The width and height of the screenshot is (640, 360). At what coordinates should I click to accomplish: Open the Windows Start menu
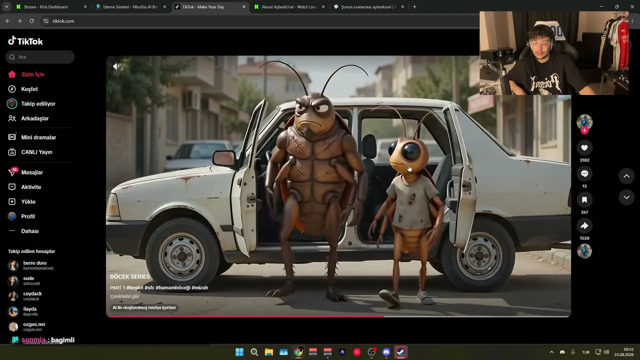click(x=239, y=352)
